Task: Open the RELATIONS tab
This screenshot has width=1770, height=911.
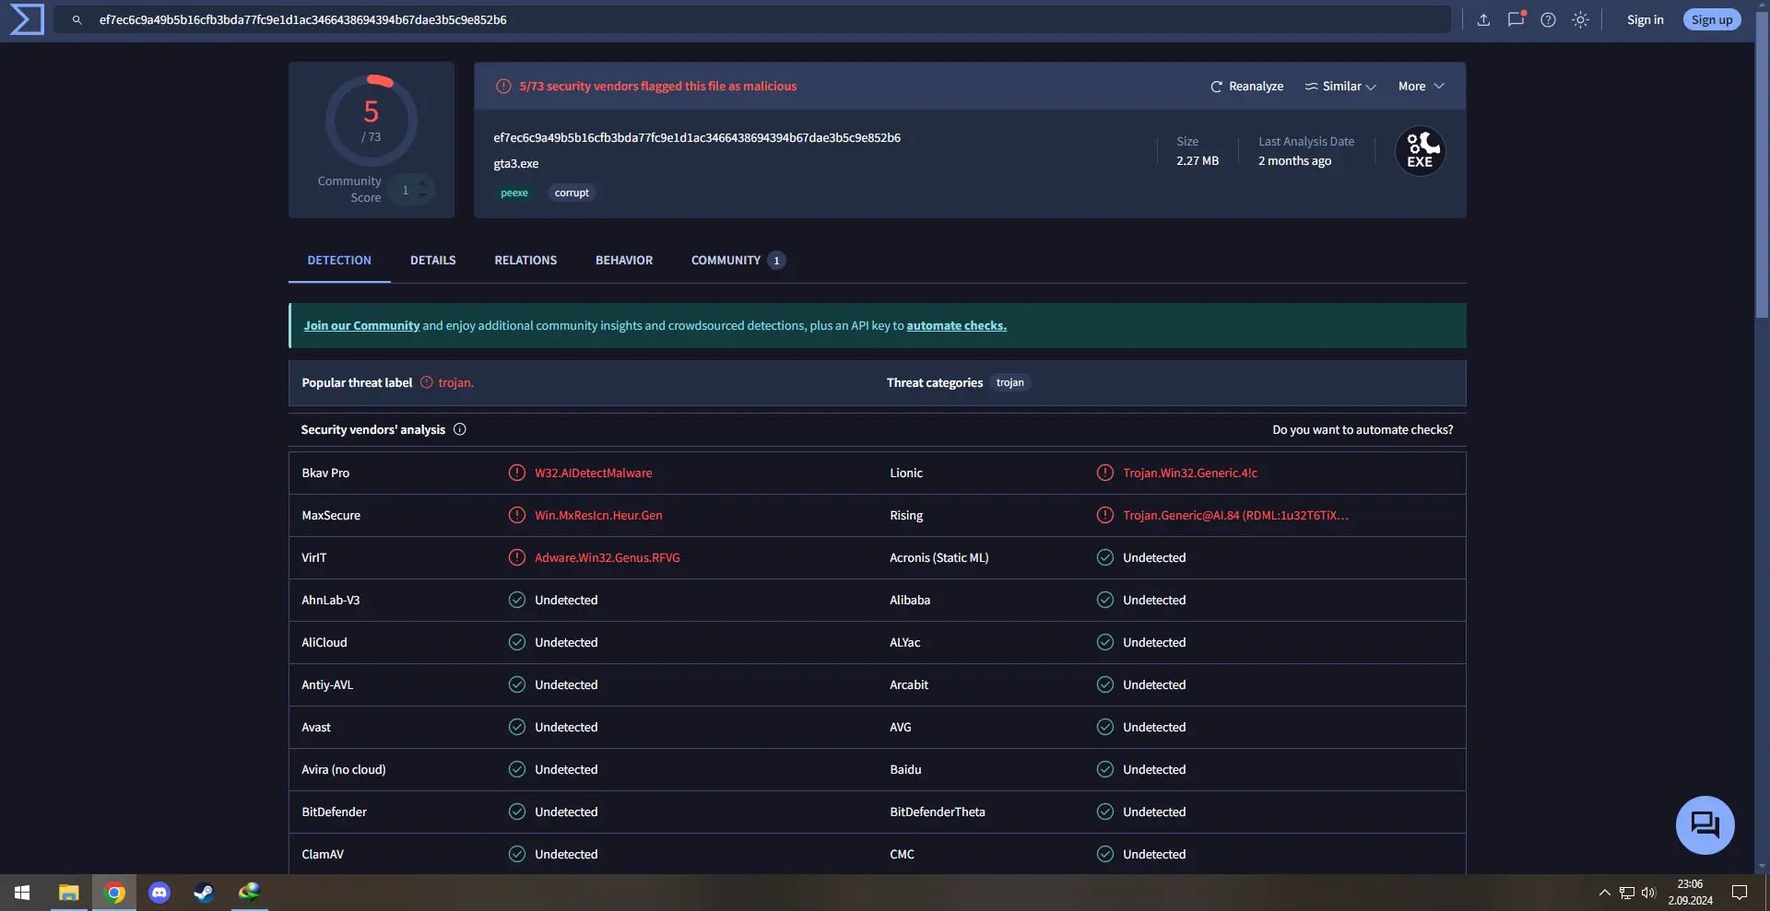Action: tap(525, 261)
